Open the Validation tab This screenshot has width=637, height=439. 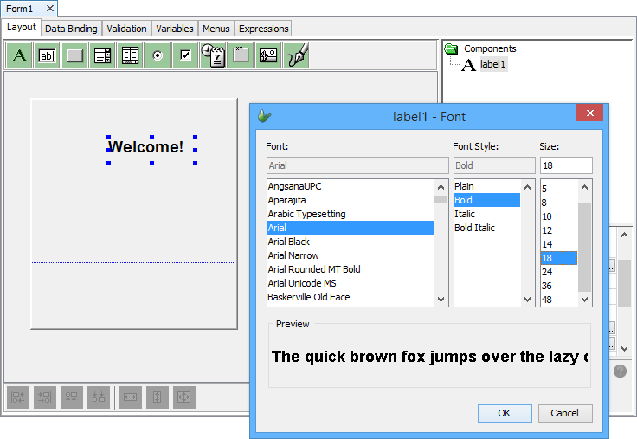tap(127, 29)
